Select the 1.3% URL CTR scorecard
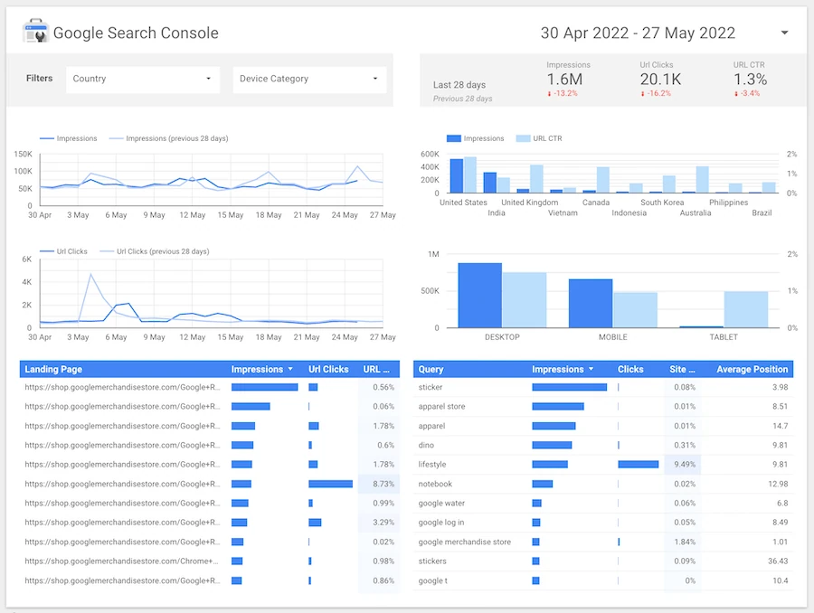 [750, 80]
